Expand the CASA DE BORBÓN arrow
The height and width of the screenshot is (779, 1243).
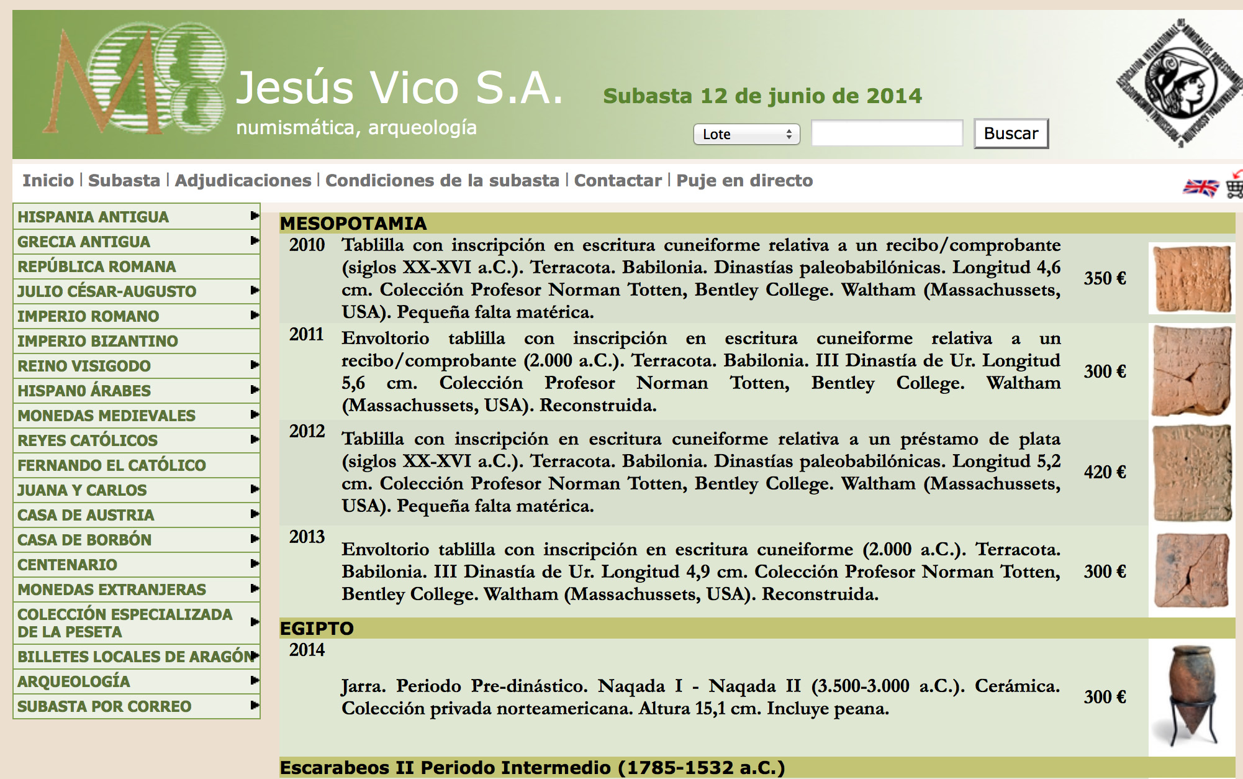(x=254, y=539)
